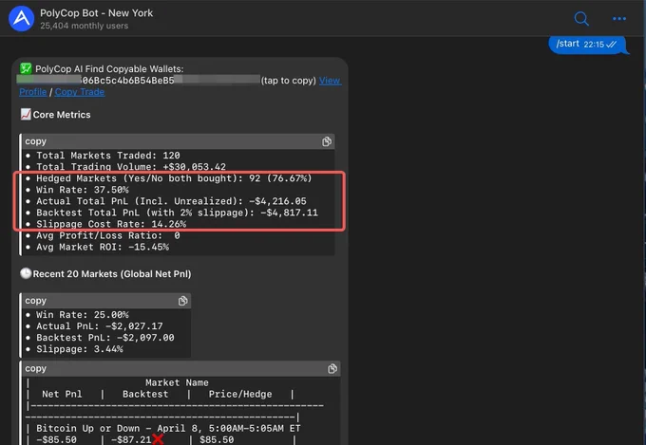
Task: Select the /start sent message bubble
Action: pyautogui.click(x=587, y=44)
